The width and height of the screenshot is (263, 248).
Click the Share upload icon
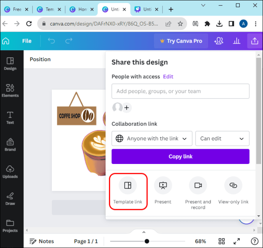coord(255,41)
